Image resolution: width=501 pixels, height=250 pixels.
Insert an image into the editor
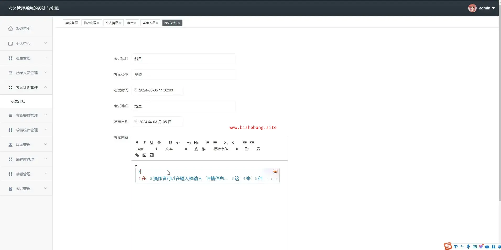point(144,155)
